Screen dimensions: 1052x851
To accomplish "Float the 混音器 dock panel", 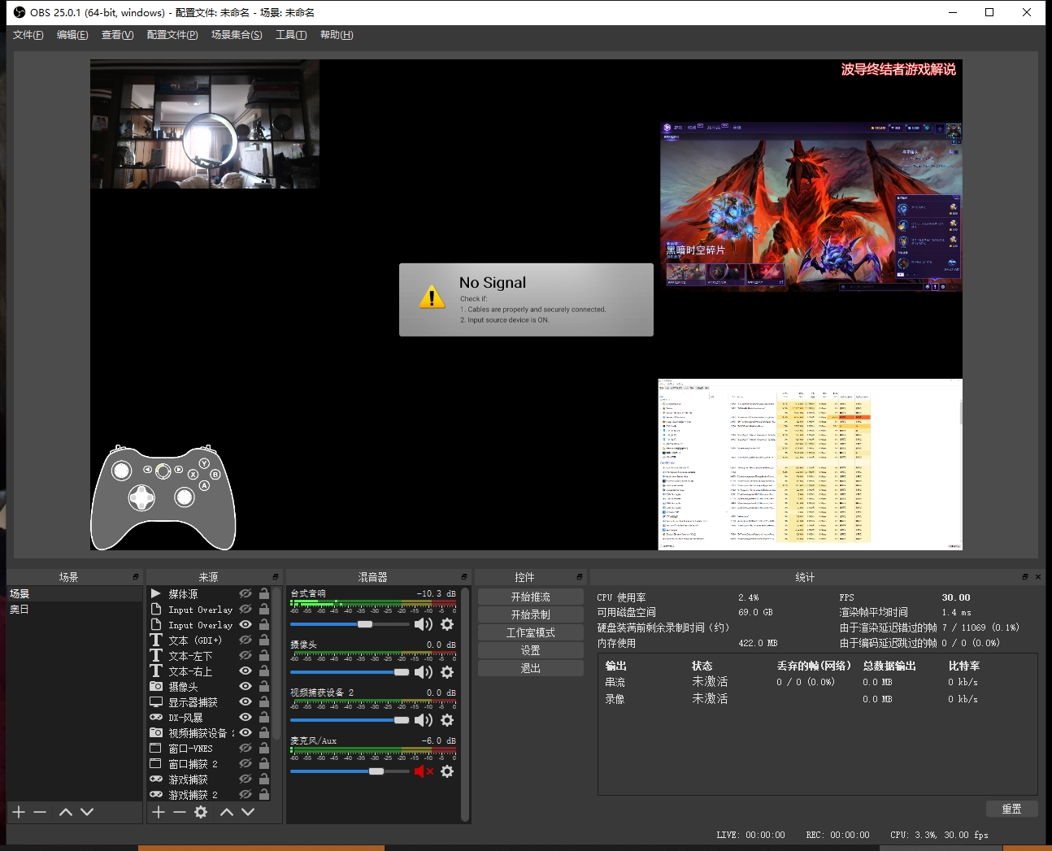I will pyautogui.click(x=464, y=577).
